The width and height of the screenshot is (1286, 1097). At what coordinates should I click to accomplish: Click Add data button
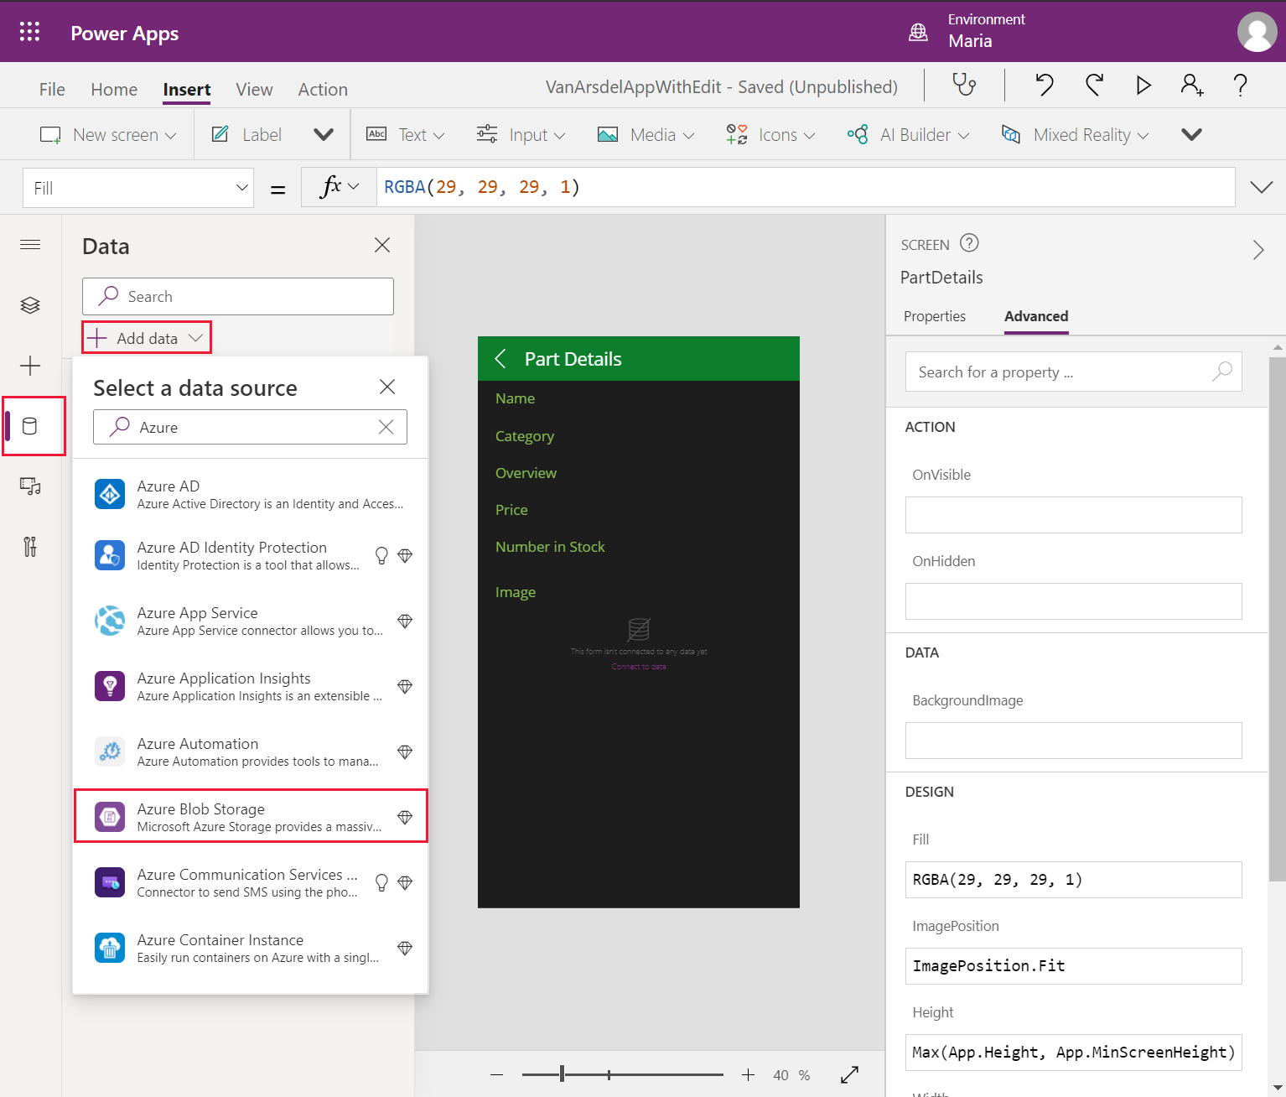[x=147, y=338]
